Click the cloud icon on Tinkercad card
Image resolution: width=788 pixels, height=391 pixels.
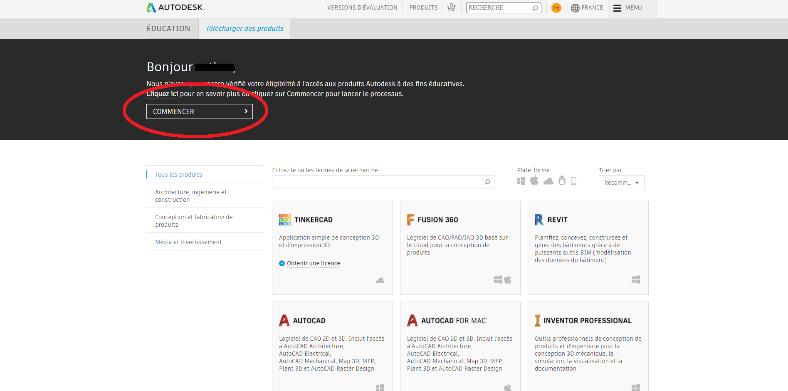pos(380,280)
